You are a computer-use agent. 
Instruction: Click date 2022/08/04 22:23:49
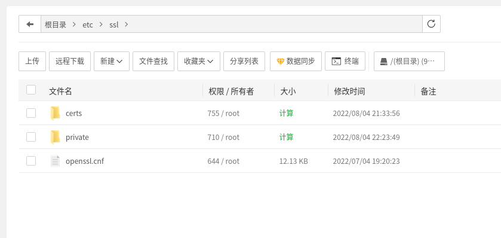click(366, 137)
